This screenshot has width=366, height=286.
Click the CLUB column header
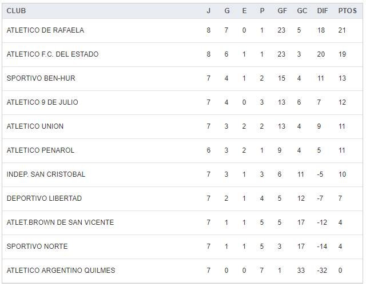[16, 11]
